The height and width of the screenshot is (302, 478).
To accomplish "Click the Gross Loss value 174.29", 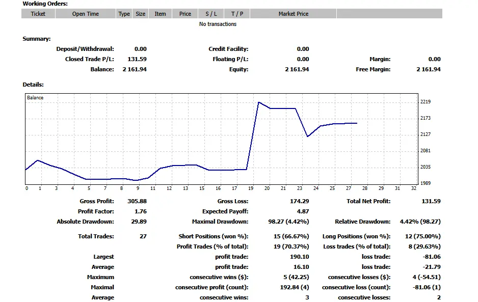I will point(299,201).
